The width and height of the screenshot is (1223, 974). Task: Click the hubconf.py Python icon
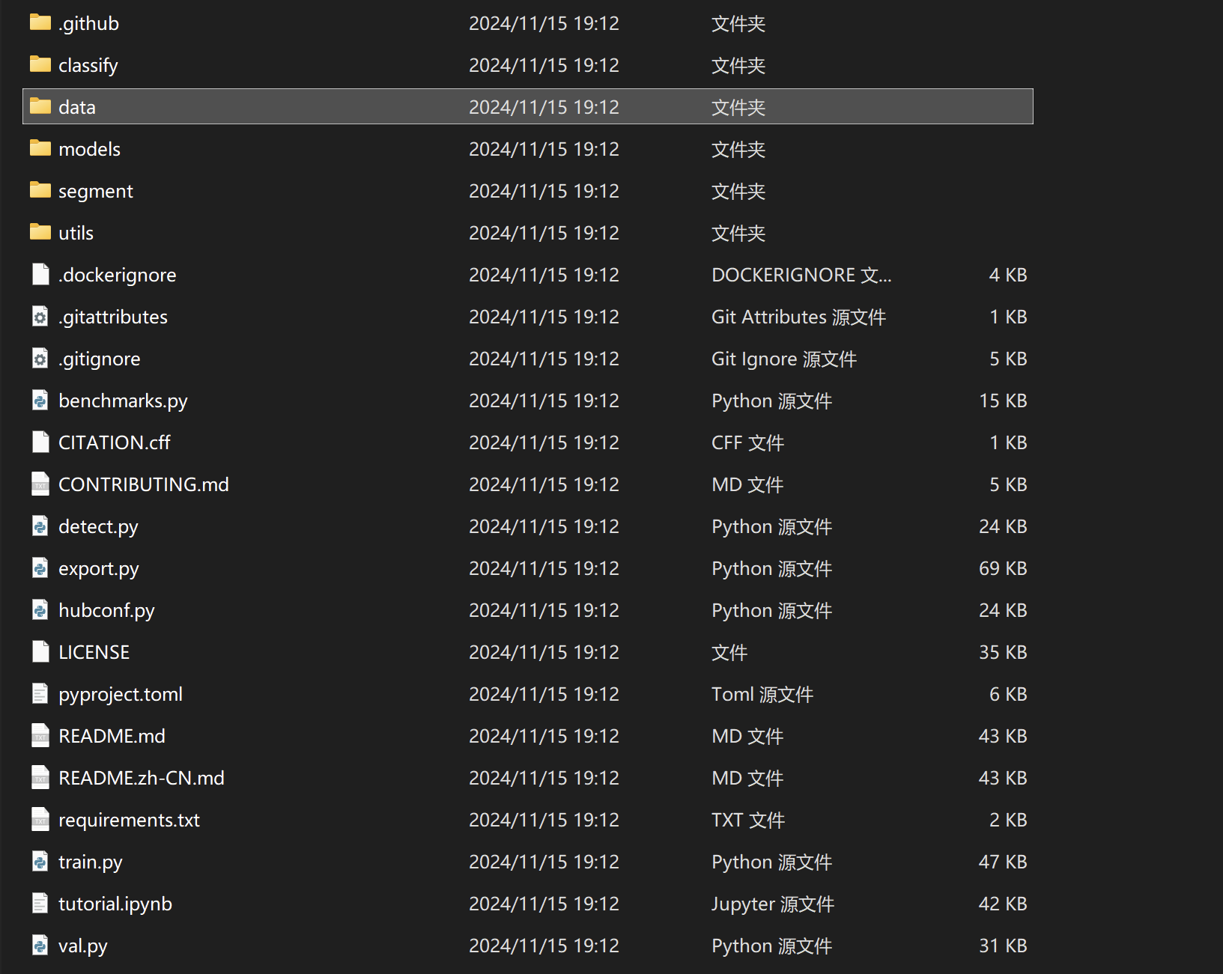click(x=40, y=610)
